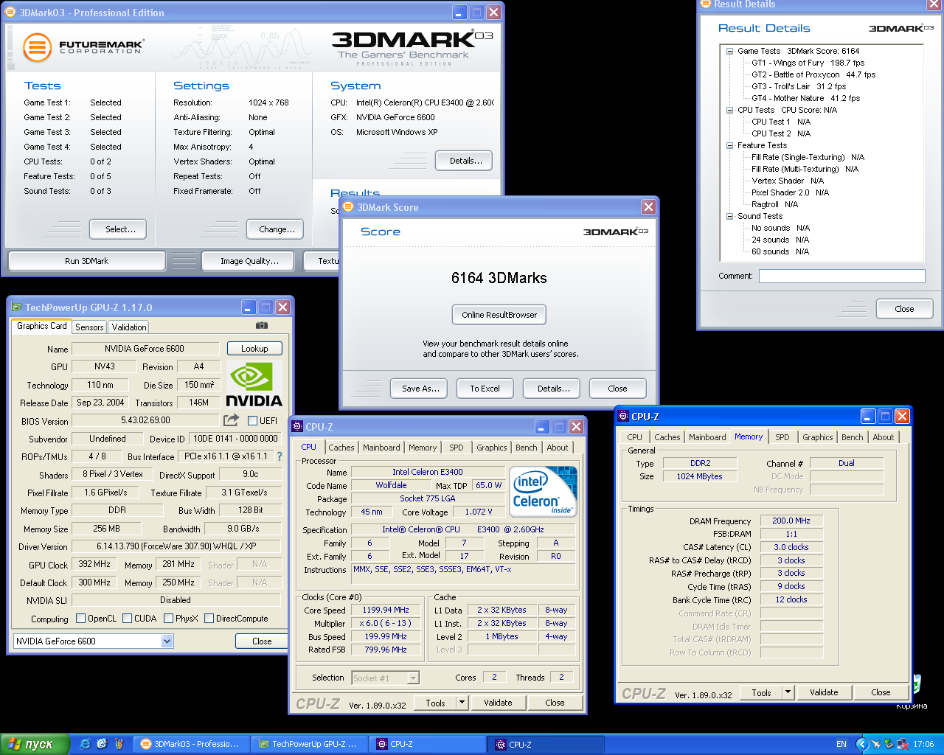Click the Run 3DMark button
The height and width of the screenshot is (755, 944).
[86, 261]
